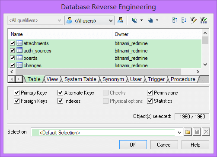Click the tab strip scroll-left arrow
The width and height of the screenshot is (217, 157).
(x=12, y=79)
